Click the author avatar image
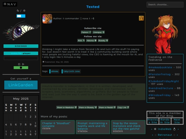Screen dimensions: 186x139 tap(47, 19)
